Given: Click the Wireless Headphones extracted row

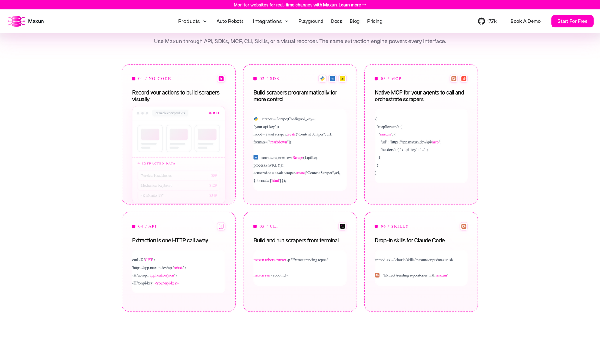Looking at the screenshot, I should click(x=179, y=175).
